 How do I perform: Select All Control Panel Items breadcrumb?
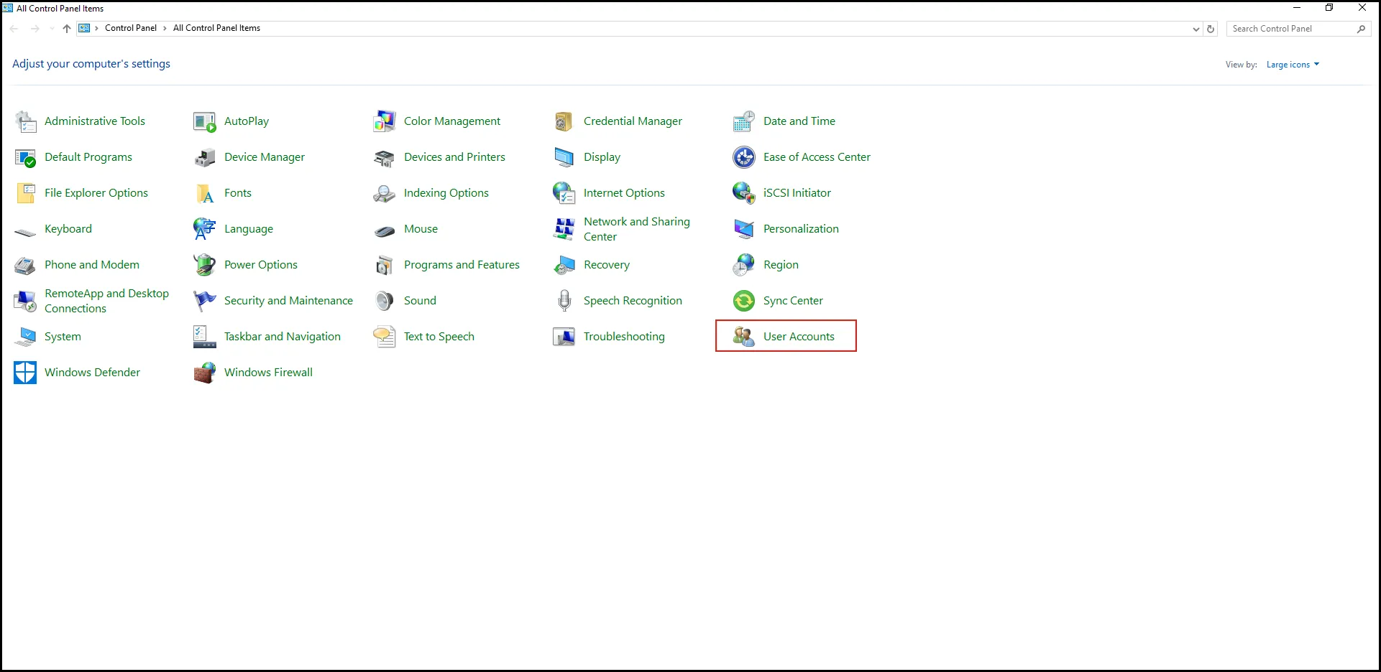coord(216,28)
